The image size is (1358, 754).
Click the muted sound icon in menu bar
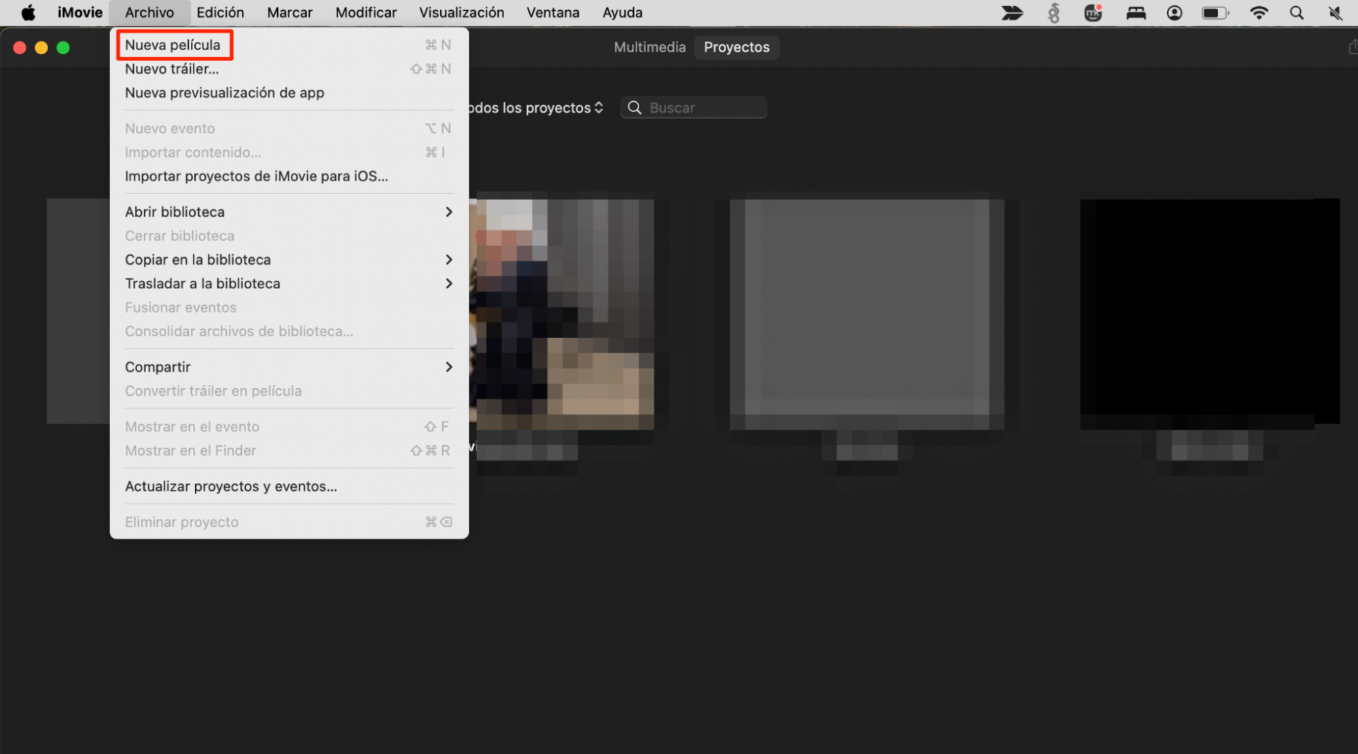(x=1336, y=12)
